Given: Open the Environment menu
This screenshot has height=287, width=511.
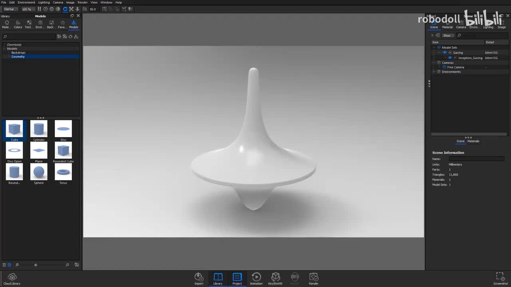Looking at the screenshot, I should coord(26,2).
